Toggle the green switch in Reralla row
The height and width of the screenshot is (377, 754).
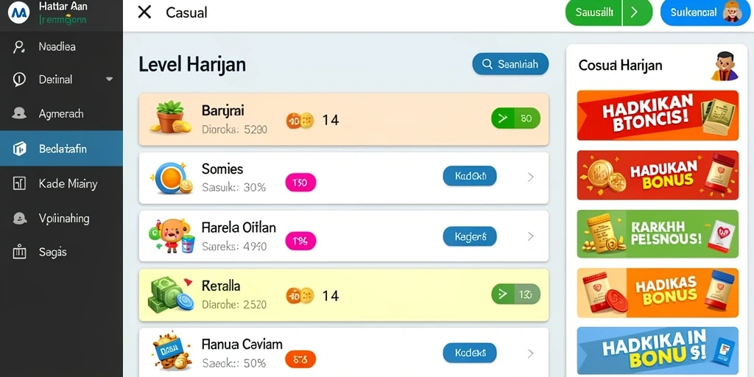(x=515, y=295)
